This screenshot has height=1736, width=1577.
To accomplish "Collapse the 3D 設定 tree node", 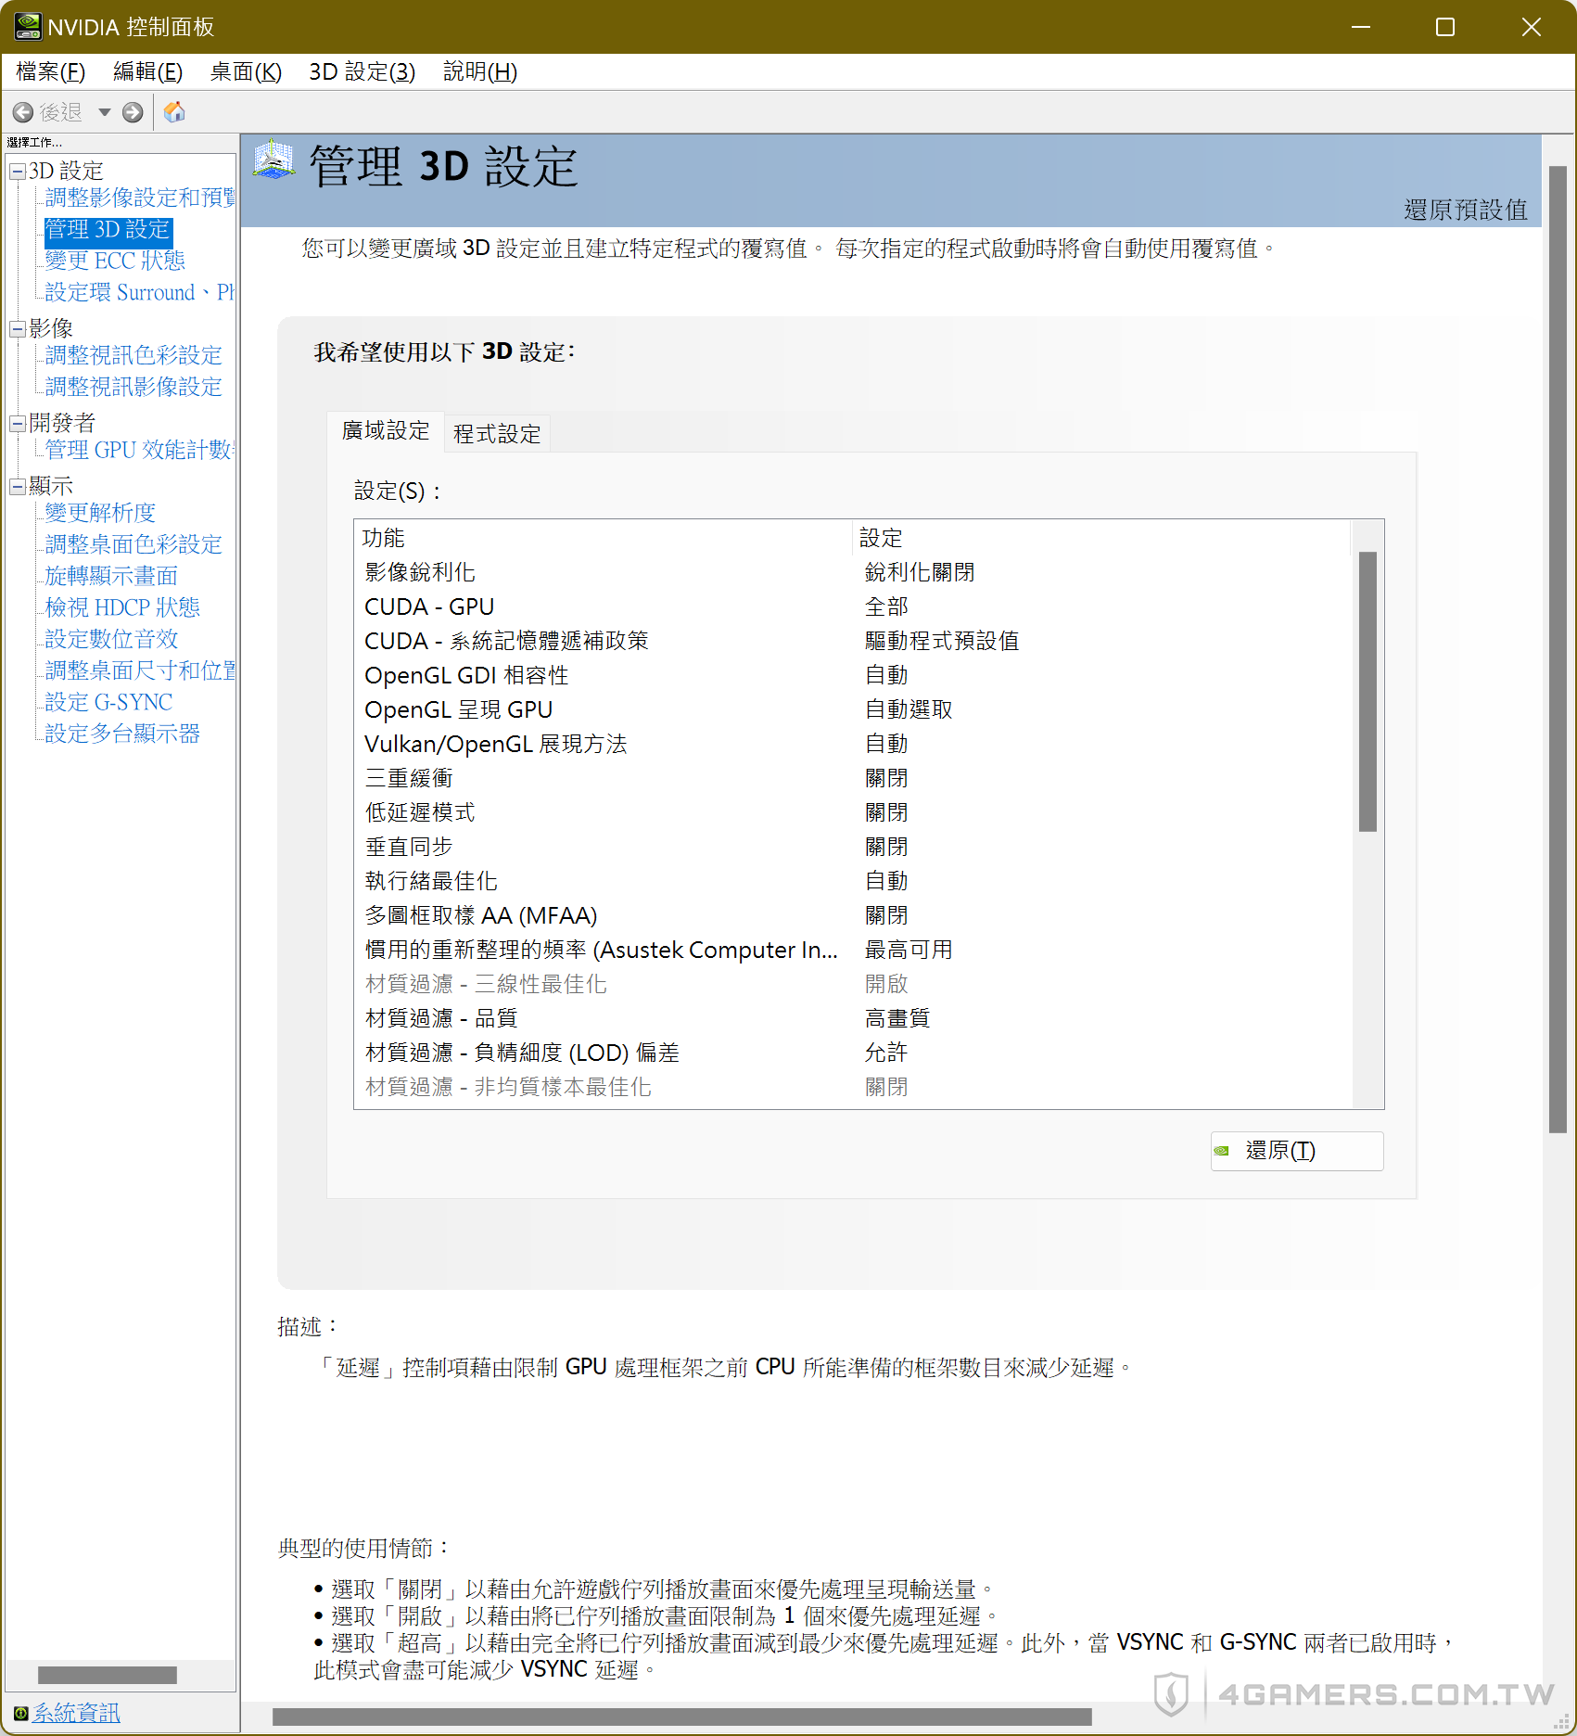I will (x=18, y=172).
